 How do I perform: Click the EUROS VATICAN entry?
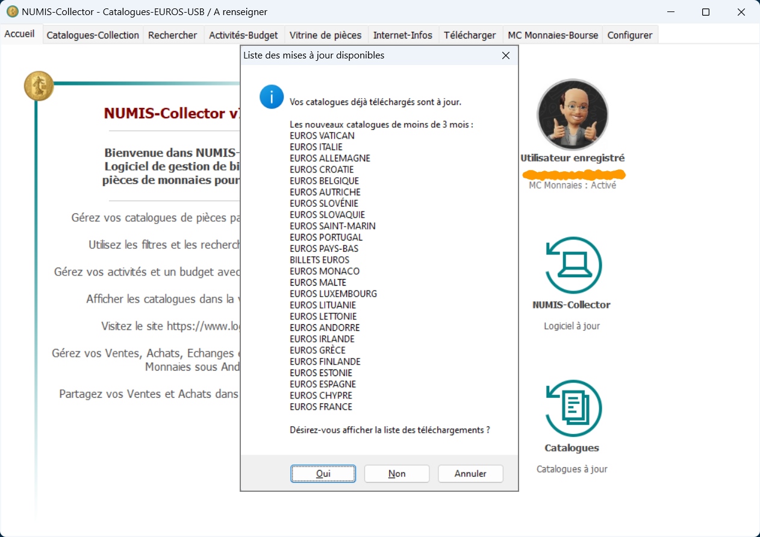coord(322,136)
